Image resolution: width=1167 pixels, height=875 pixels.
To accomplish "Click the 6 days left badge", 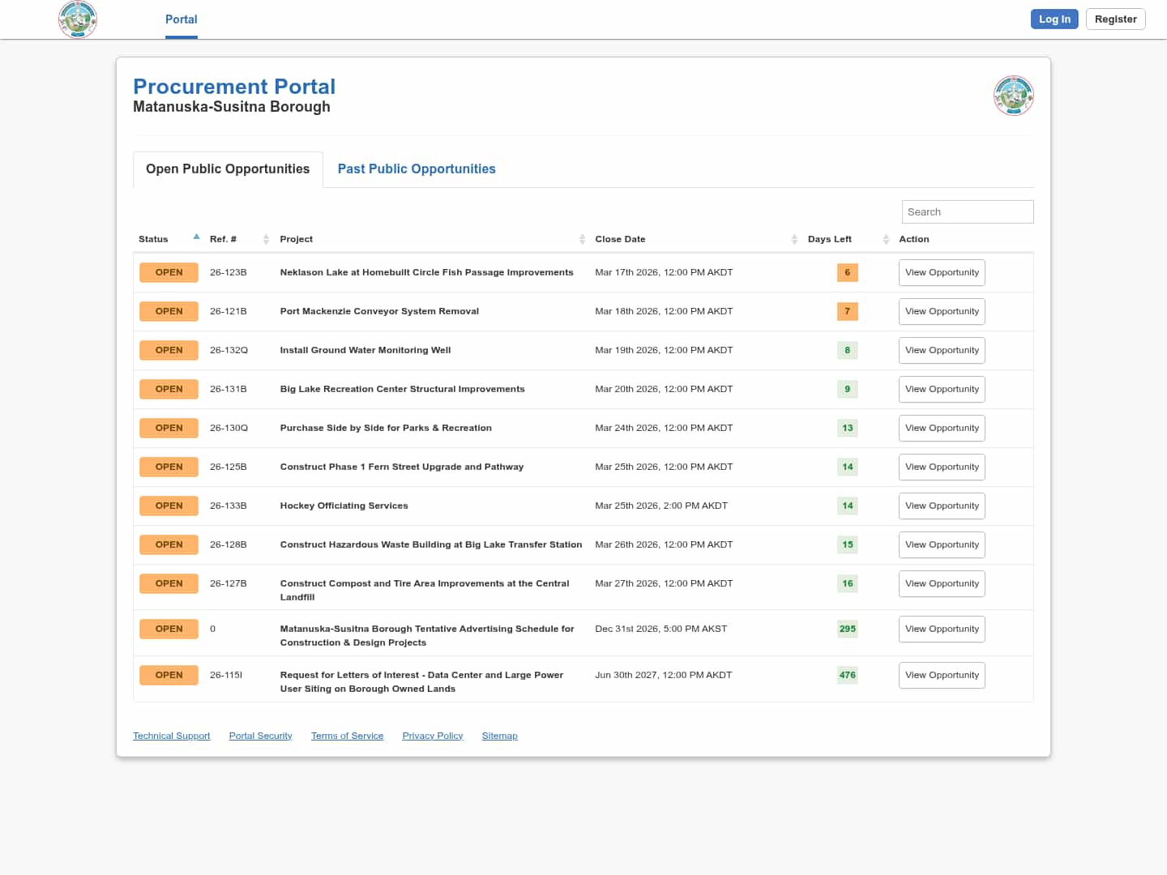I will click(x=847, y=273).
